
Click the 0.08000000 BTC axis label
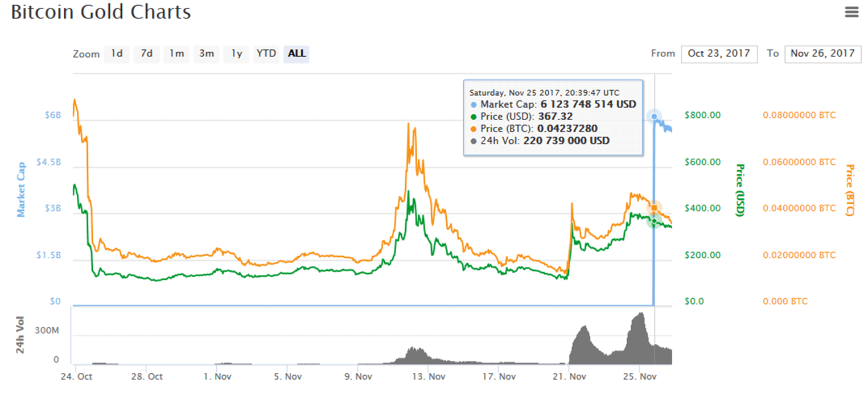[799, 116]
